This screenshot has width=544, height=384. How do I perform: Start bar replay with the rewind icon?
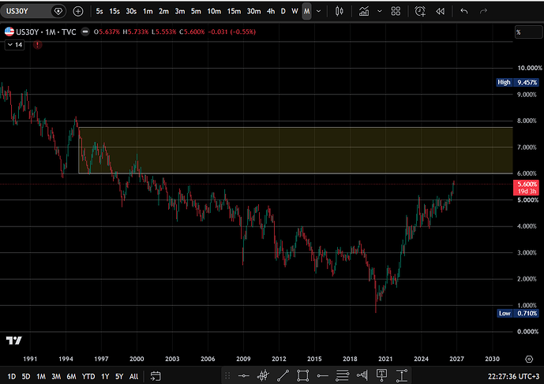[441, 12]
